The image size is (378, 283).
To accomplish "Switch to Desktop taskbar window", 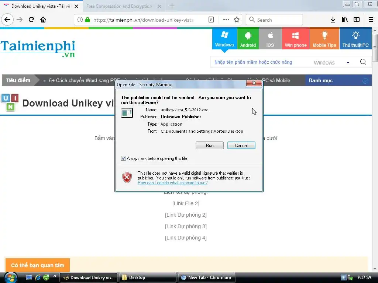I will point(147,277).
